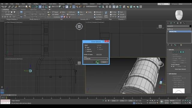Click the Attach ribbon button
192x108 pixels.
coord(81,14)
